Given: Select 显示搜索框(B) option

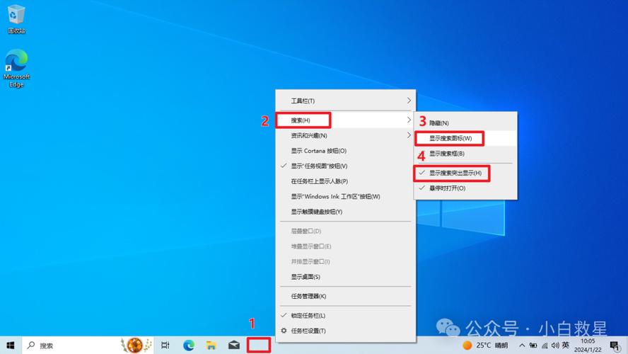Looking at the screenshot, I should [465, 154].
